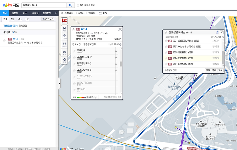This screenshot has width=237, height=150.
Task: Click the route list scrollbar thumb
Action: pyautogui.click(x=121, y=64)
